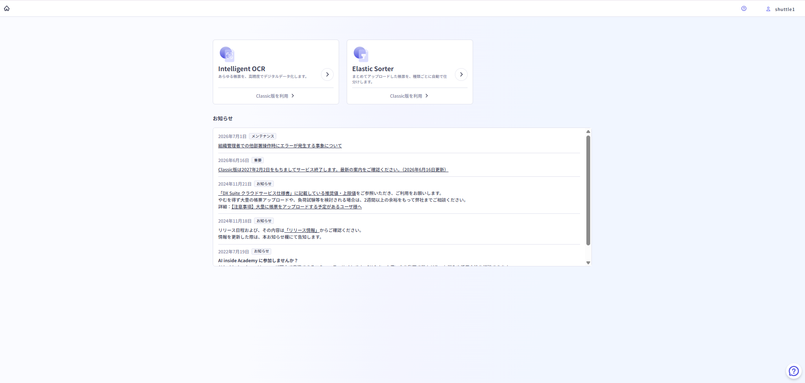Click the 2026年7月1日 date
The width and height of the screenshot is (805, 383).
coord(232,136)
